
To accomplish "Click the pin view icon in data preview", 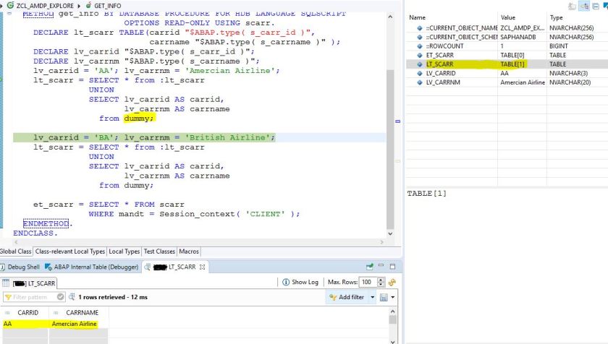I will click(x=370, y=267).
